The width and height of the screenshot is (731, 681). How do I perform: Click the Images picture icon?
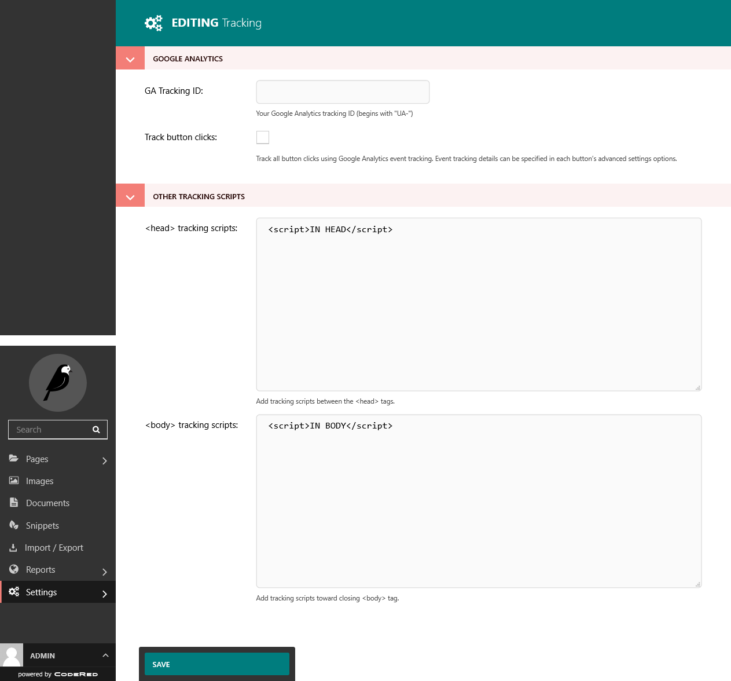[14, 481]
